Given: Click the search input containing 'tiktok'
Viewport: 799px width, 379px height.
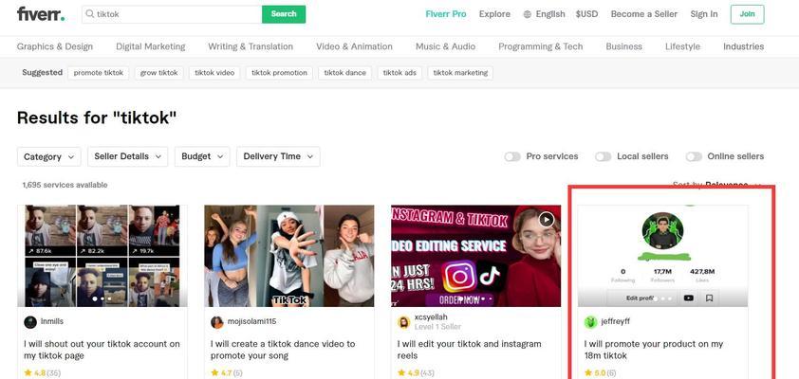Looking at the screenshot, I should (x=172, y=14).
